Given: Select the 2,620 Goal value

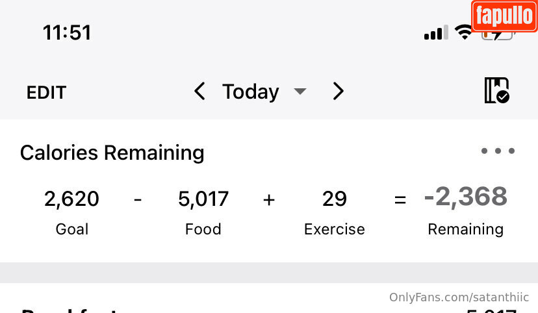Looking at the screenshot, I should [x=71, y=199].
